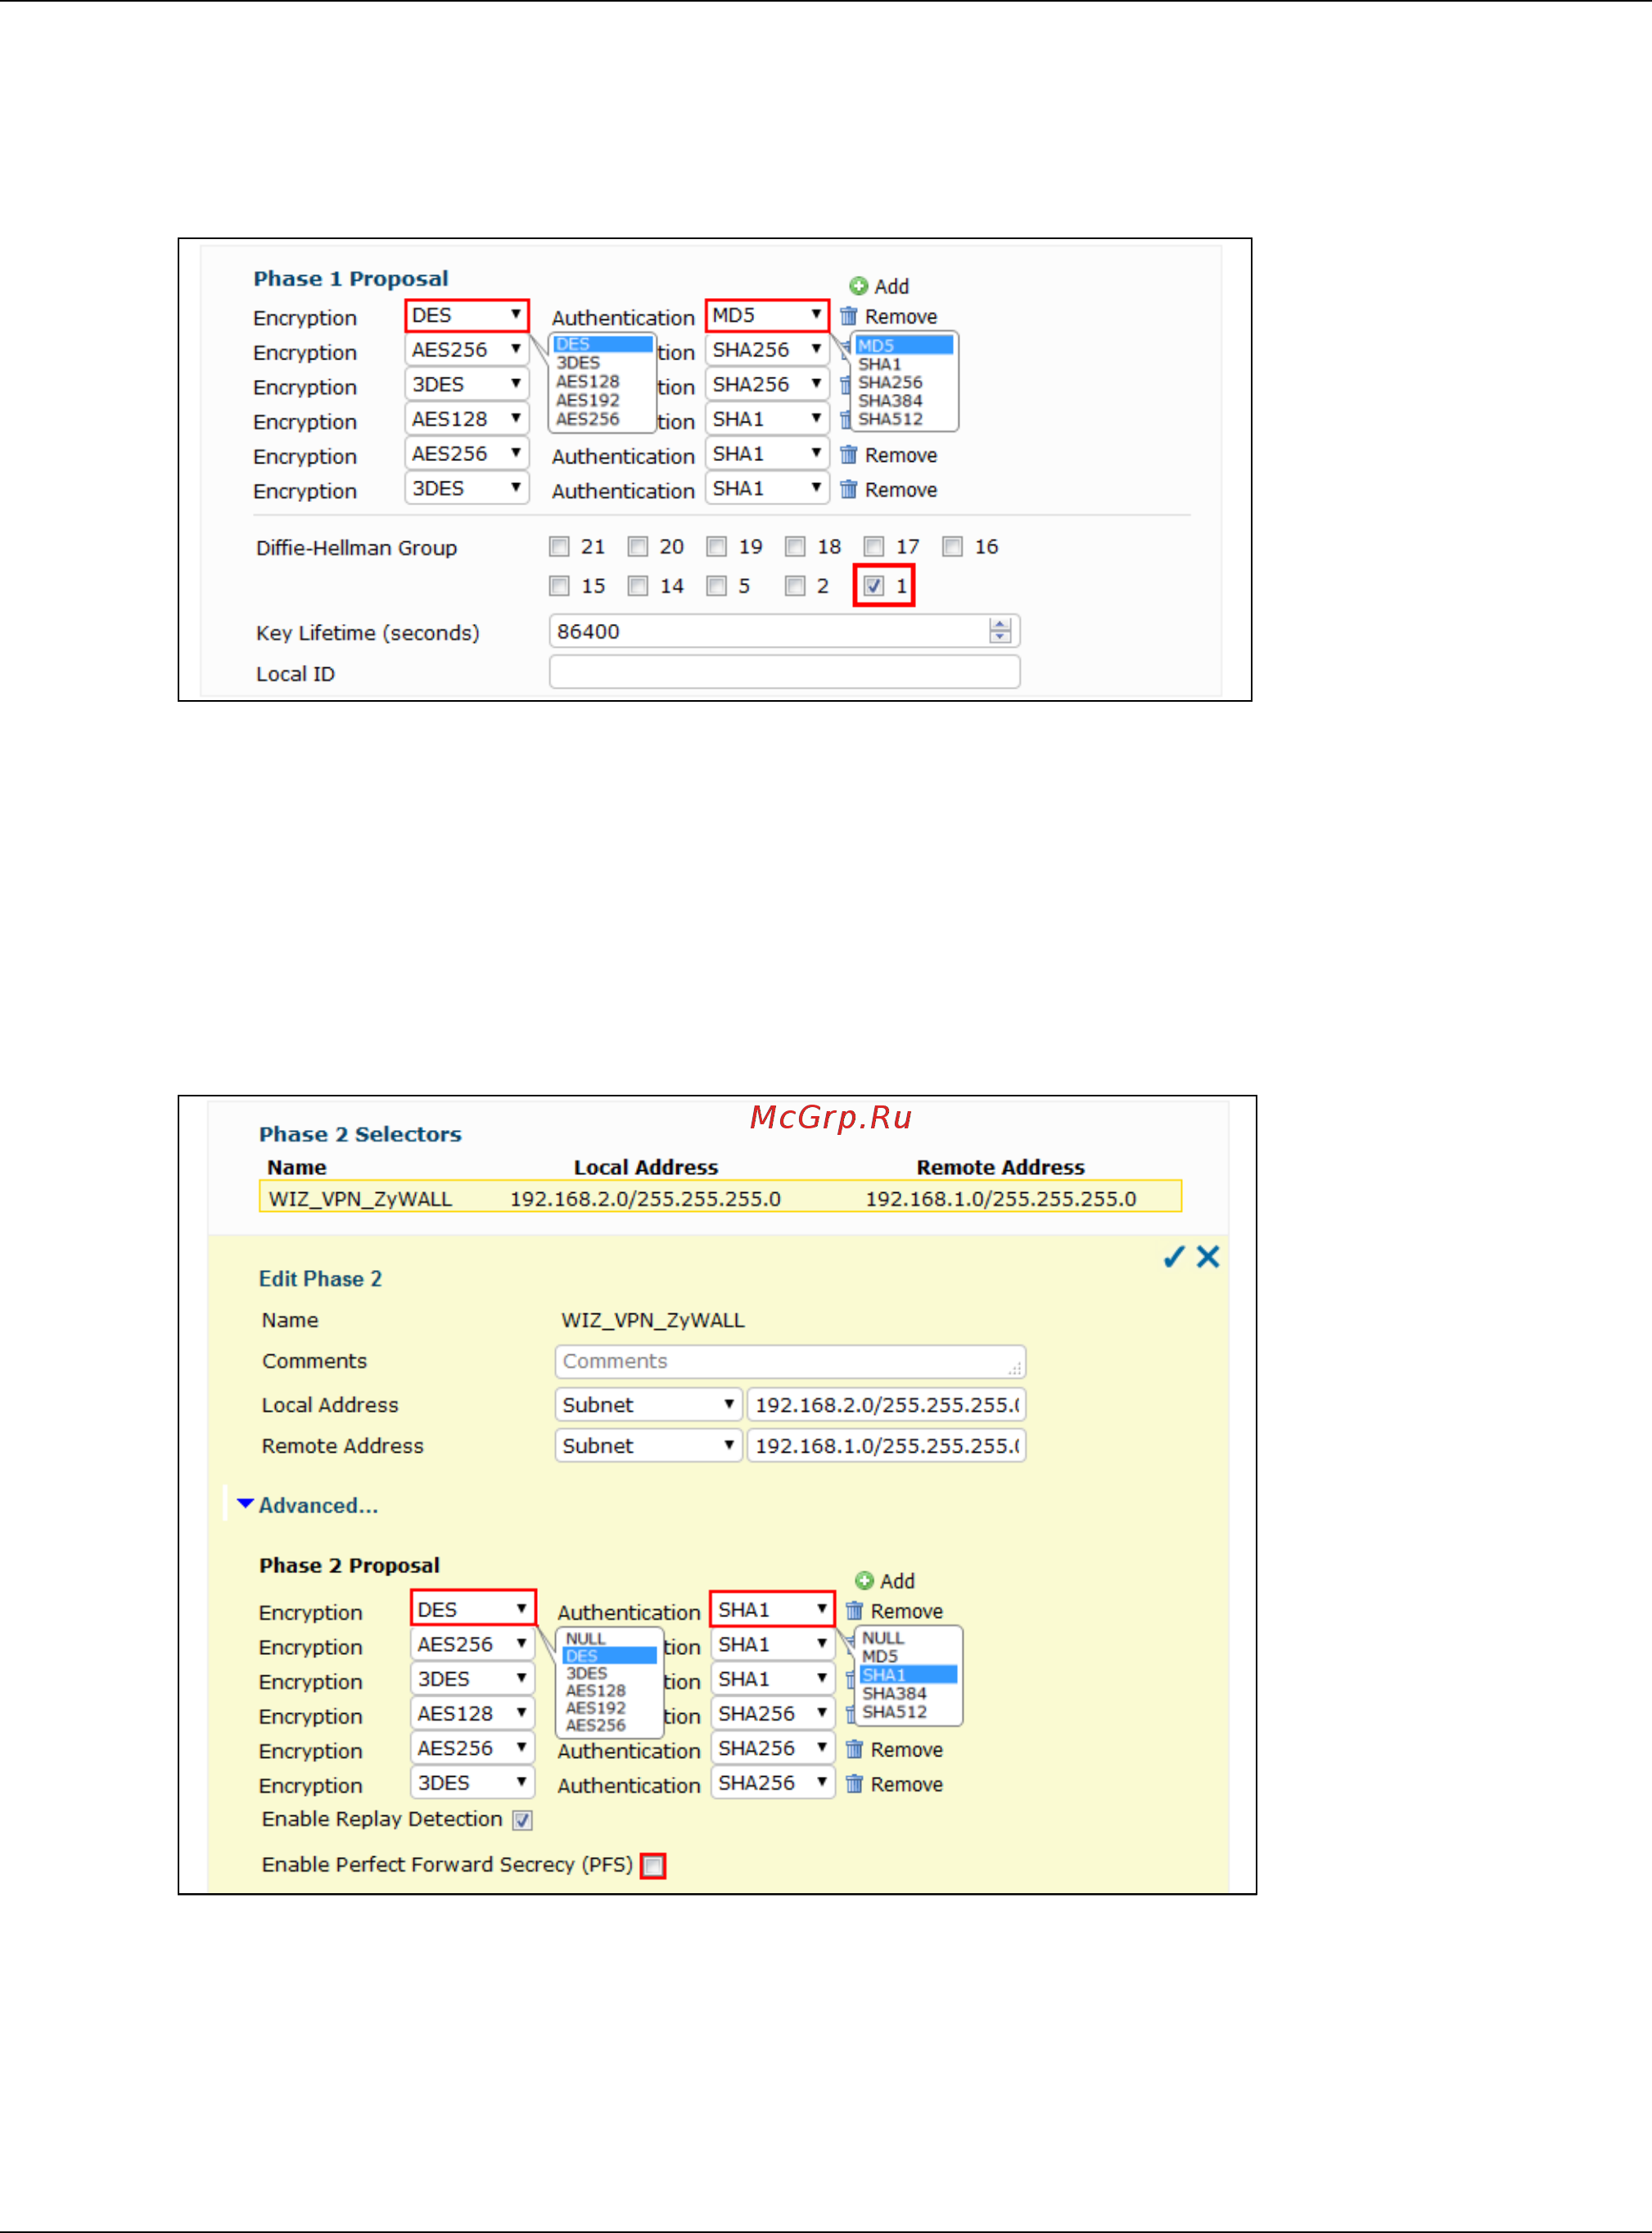Remove the Phase 1 AES256/SHA1 proposal row
This screenshot has width=1652, height=2233.
(x=889, y=455)
